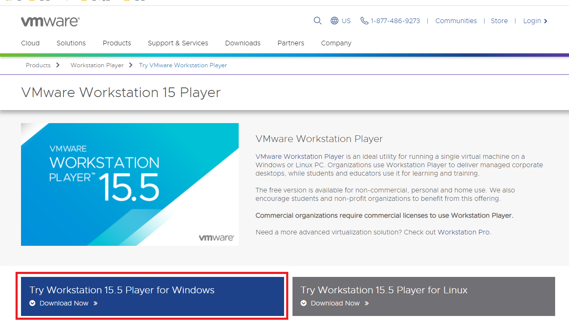Follow the Workstation Pro link
Image resolution: width=569 pixels, height=329 pixels.
point(464,232)
